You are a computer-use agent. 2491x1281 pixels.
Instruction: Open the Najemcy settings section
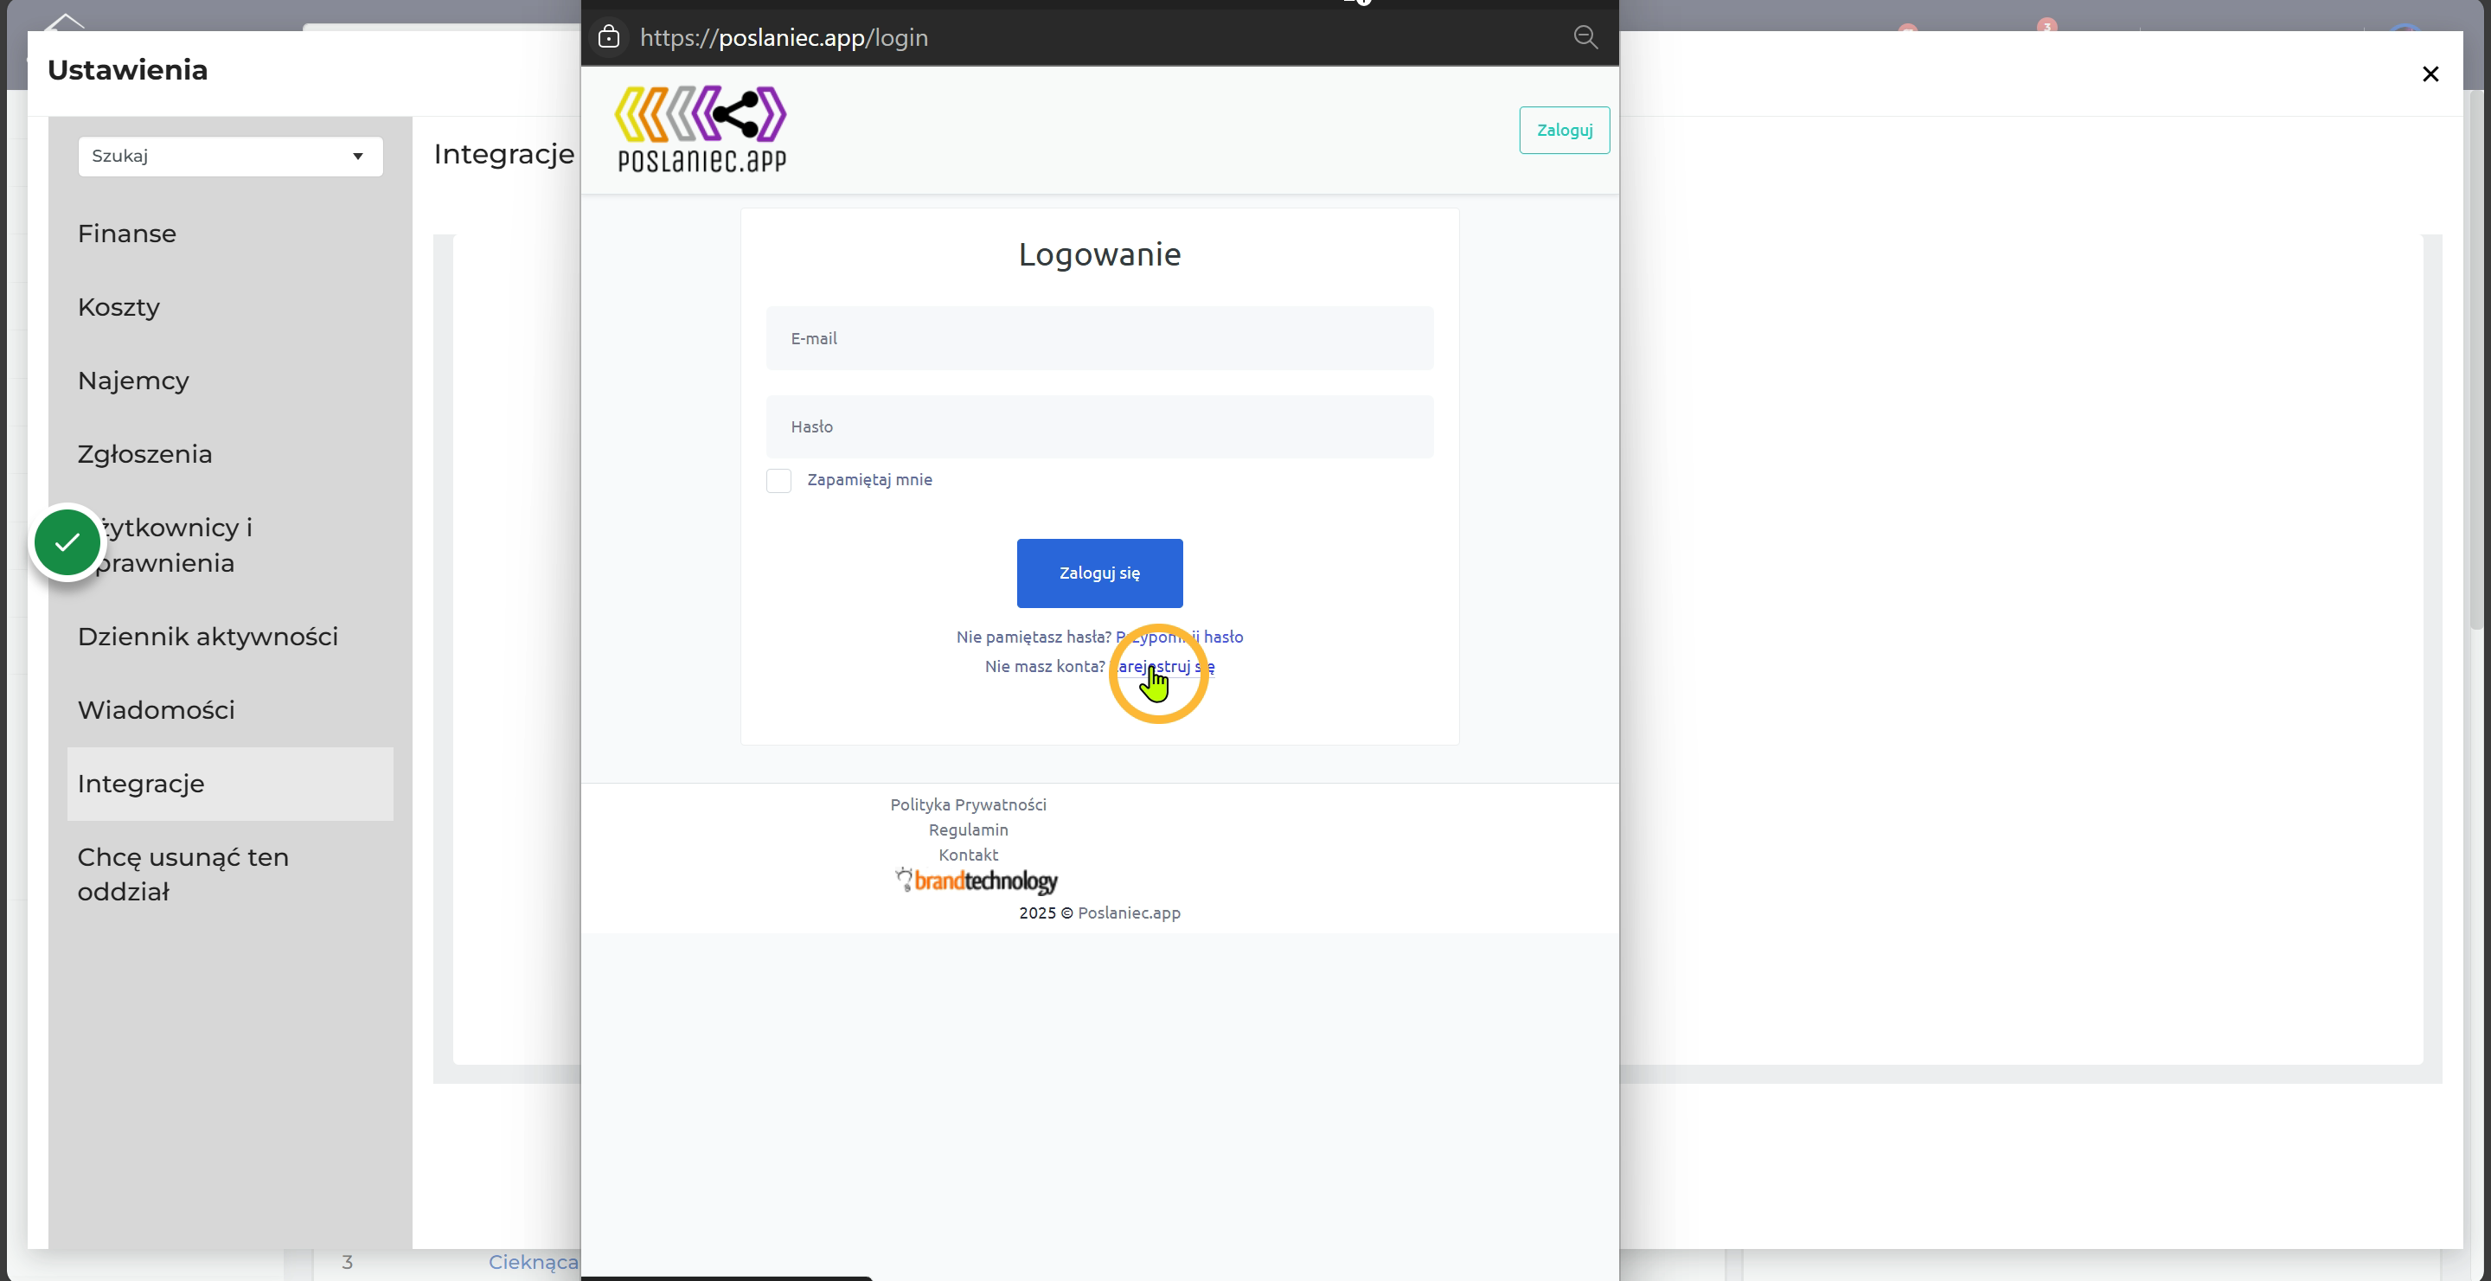[x=133, y=381]
